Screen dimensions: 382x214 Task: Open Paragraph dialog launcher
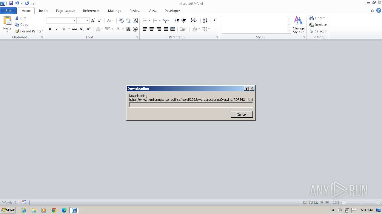[217, 37]
